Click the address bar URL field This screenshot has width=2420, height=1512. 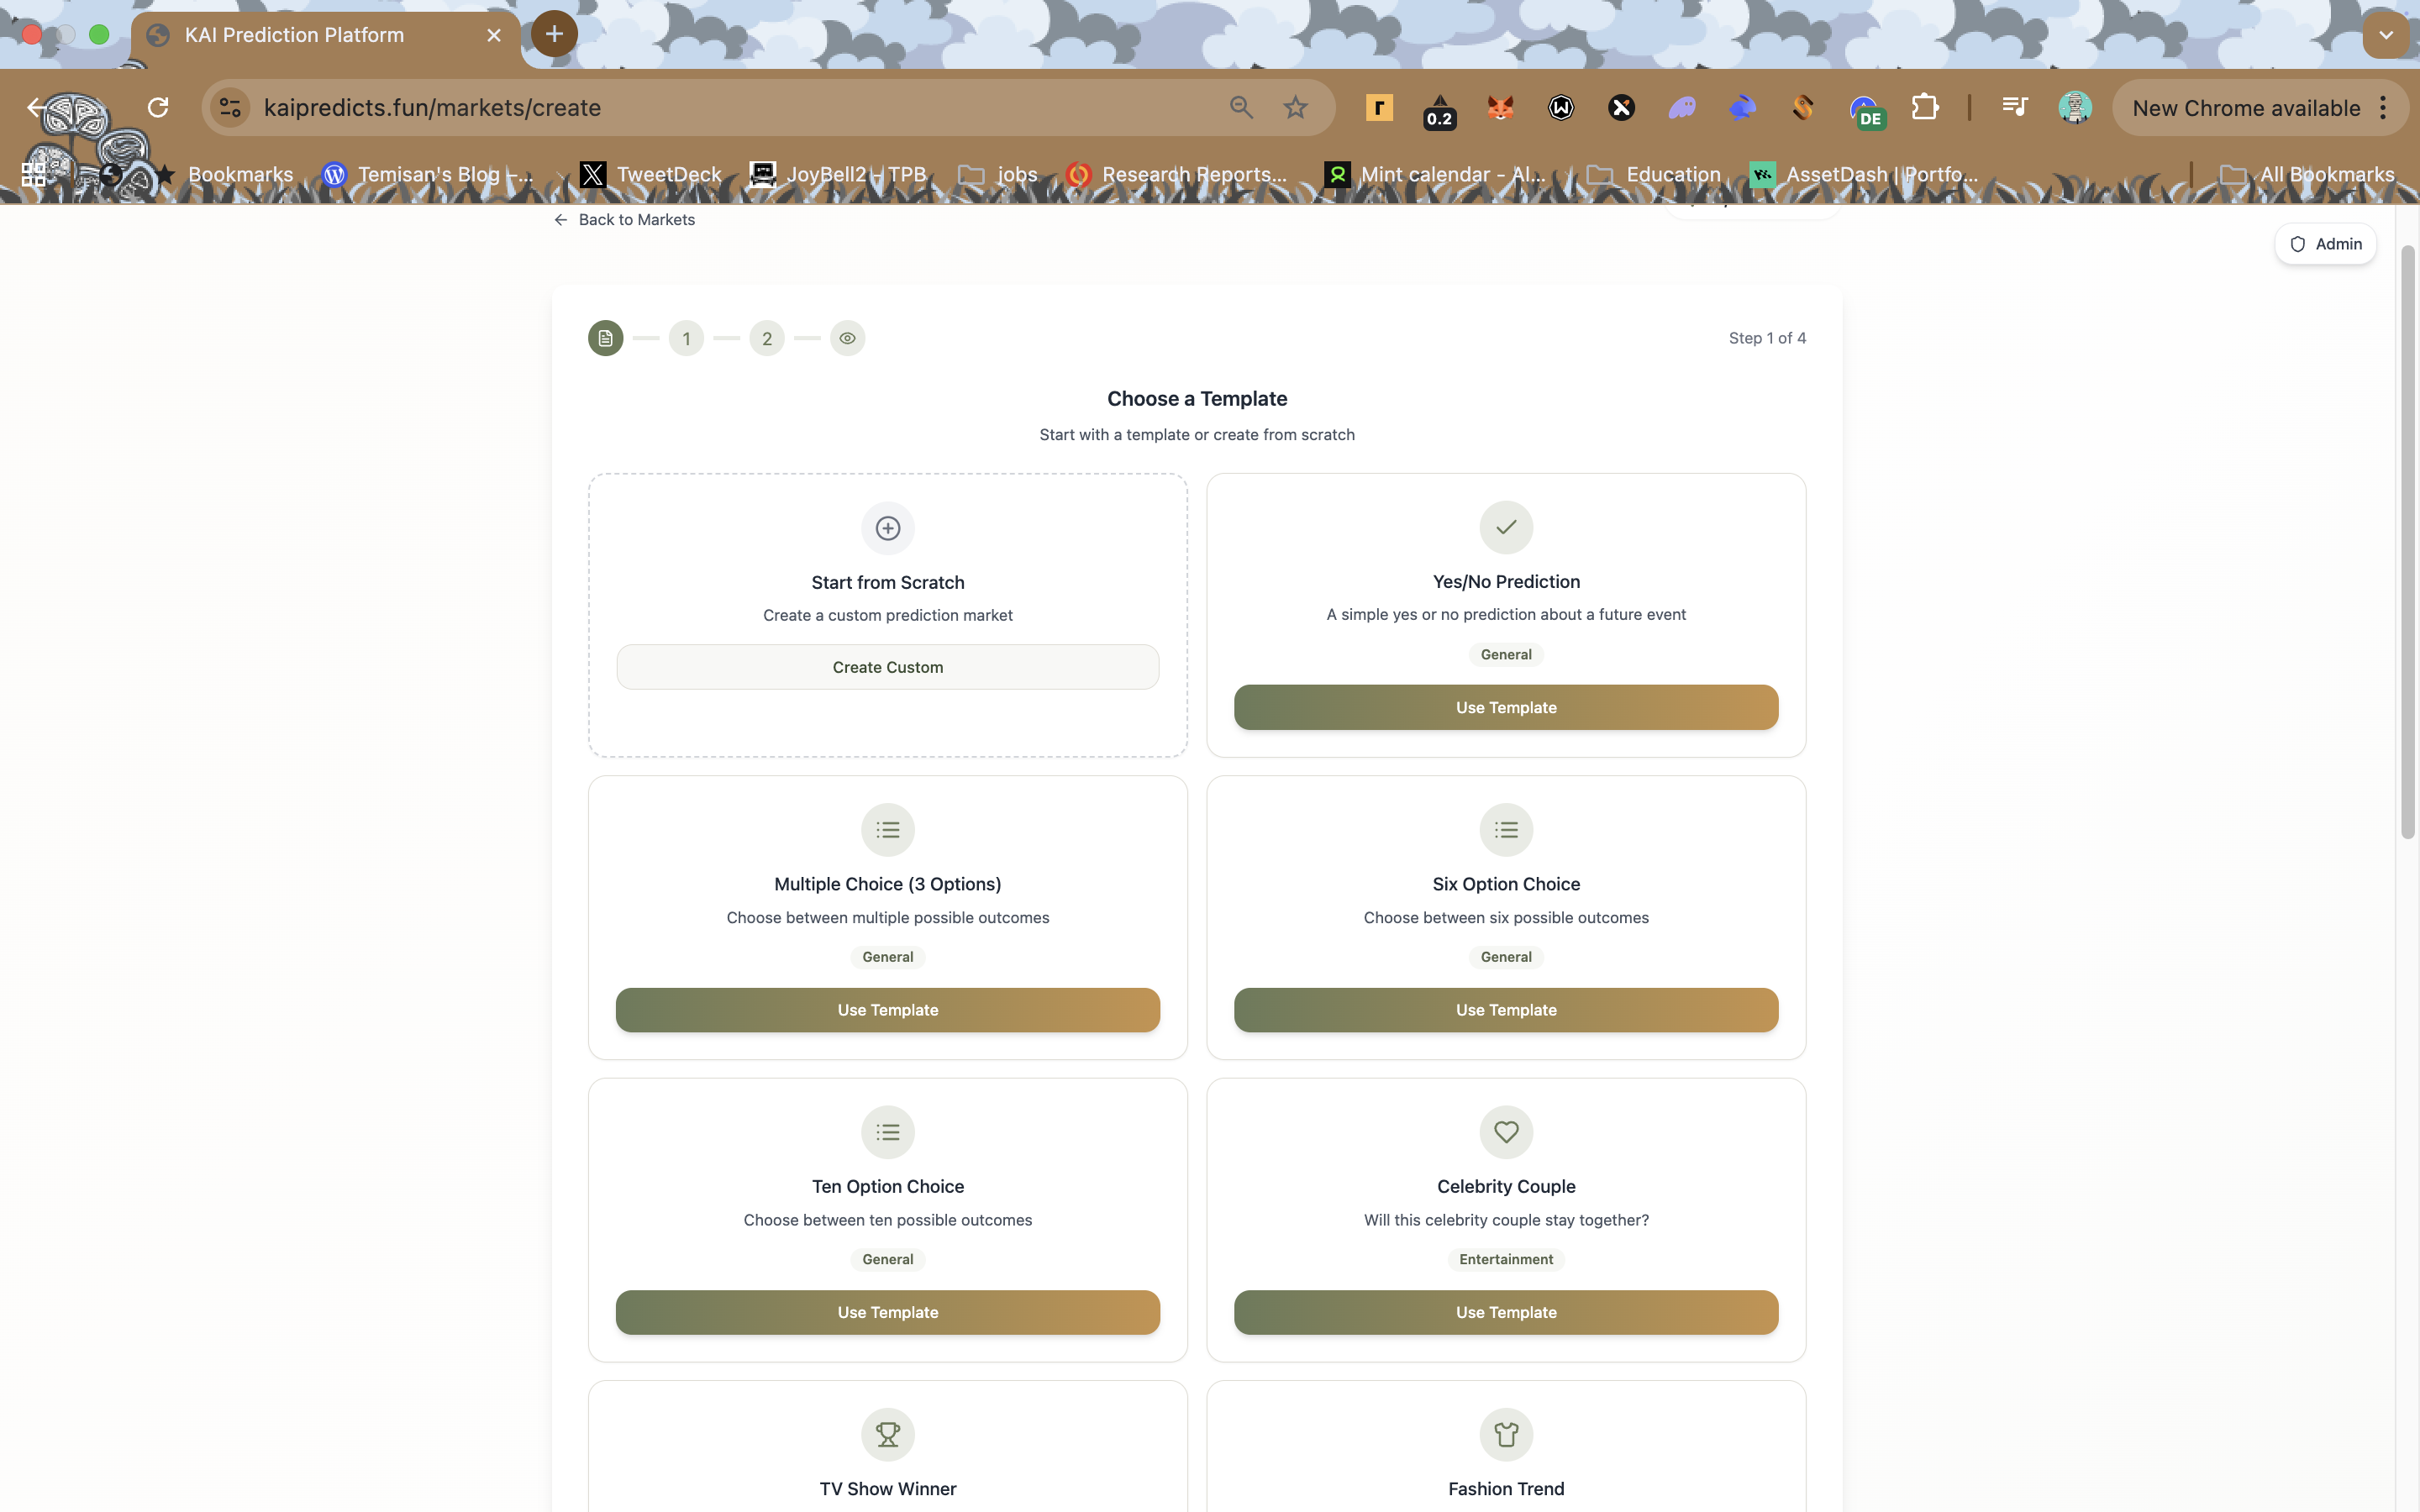(700, 107)
